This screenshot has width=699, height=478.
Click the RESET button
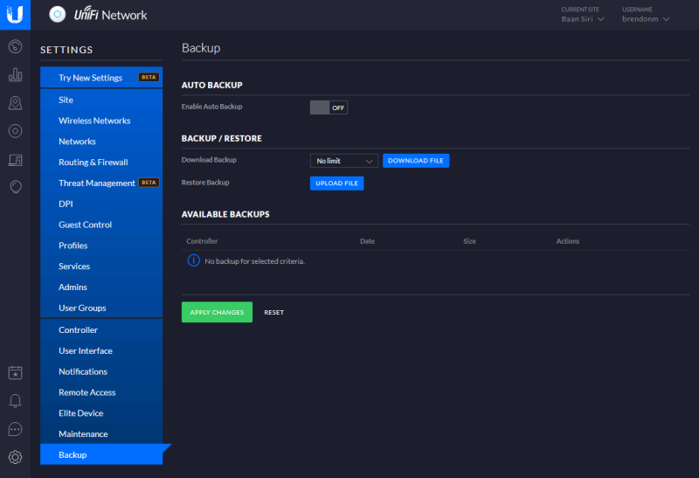[x=273, y=313]
